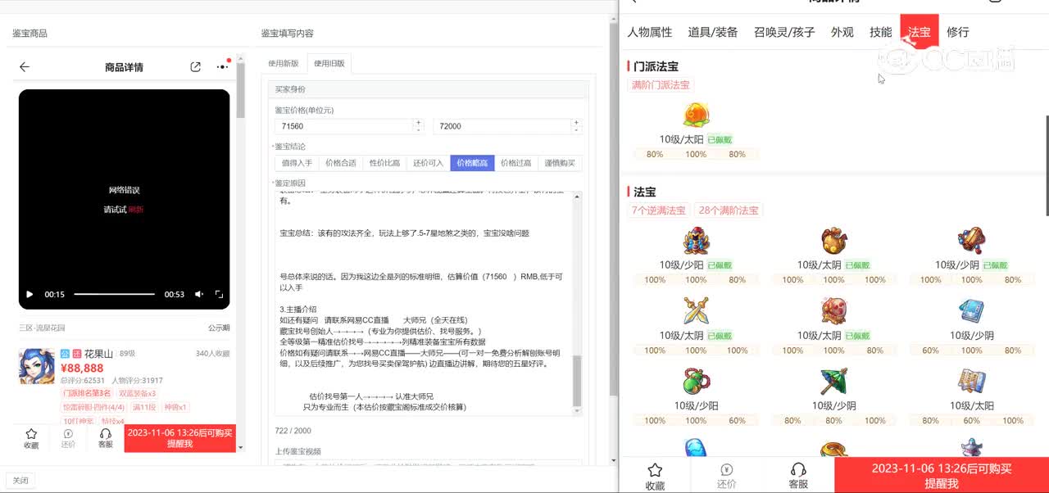1049x493 pixels.
Task: Select the 值得入手 conclusion option
Action: click(297, 163)
